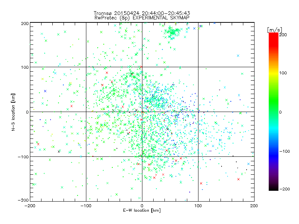The height and width of the screenshot is (224, 299).
Task: Click the colorbar tick label '100'
Action: (283, 73)
